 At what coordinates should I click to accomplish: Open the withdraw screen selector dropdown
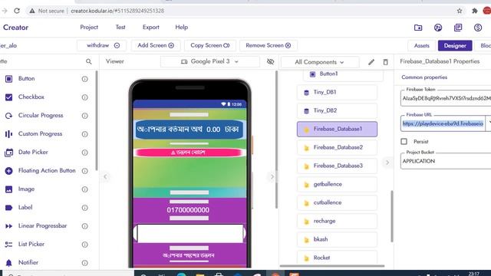[x=102, y=45]
